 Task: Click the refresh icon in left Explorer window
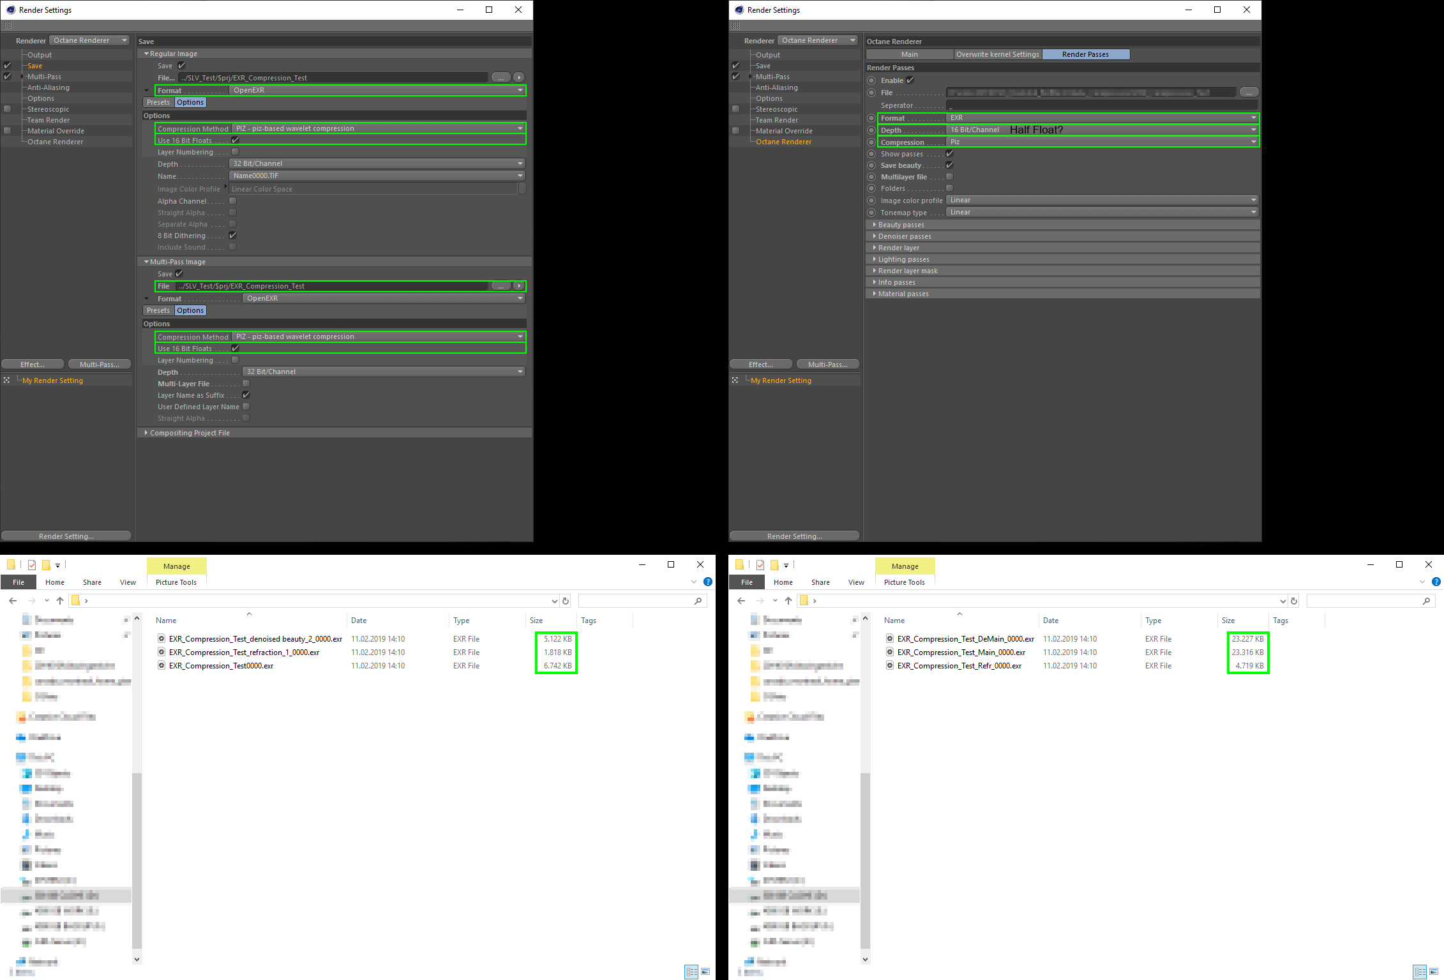566,601
